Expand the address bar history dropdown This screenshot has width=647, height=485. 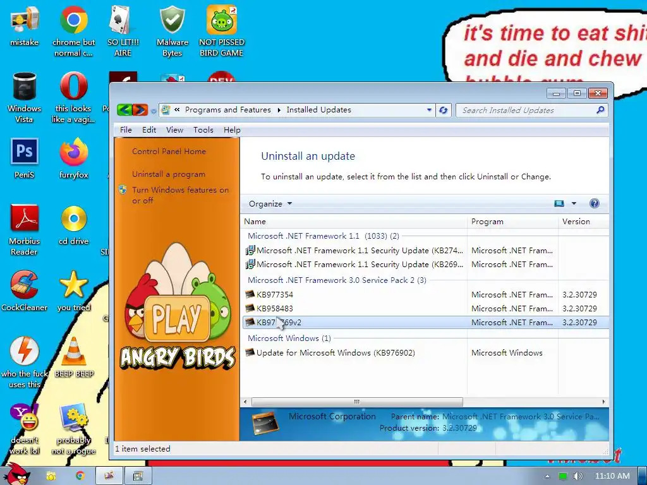429,110
